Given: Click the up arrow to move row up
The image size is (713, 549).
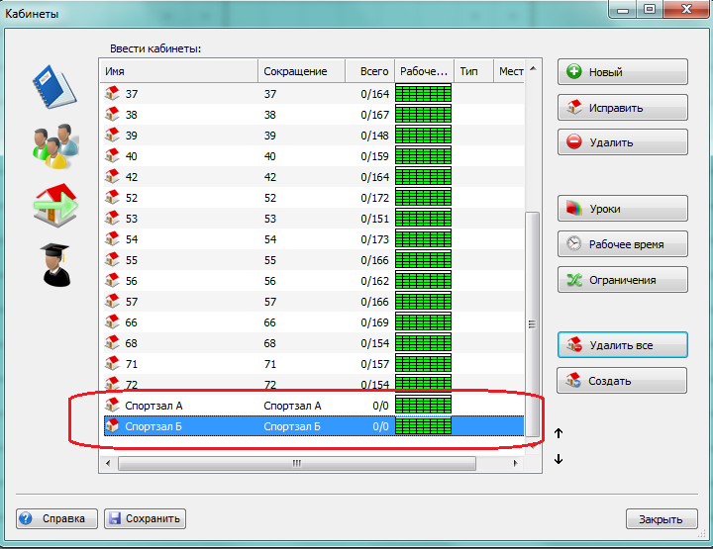Looking at the screenshot, I should (x=559, y=433).
